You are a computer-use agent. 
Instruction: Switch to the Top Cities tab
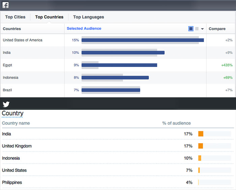pos(15,17)
